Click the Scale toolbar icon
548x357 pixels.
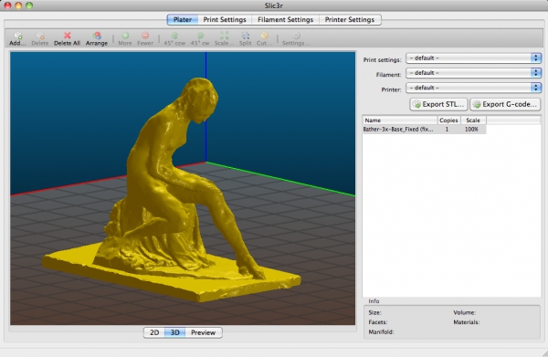[224, 36]
